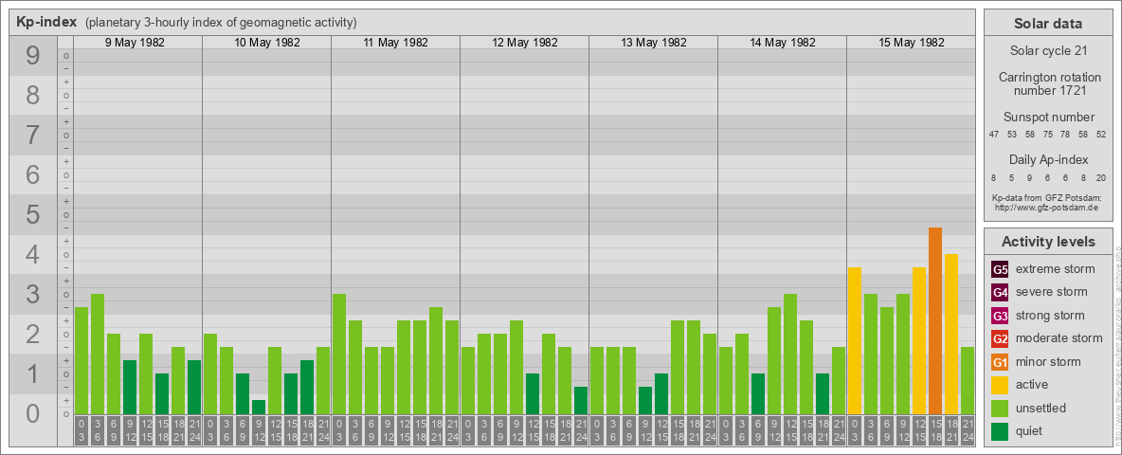Click the 'Kp-index' chart title
Screen dimensions: 1122x455
click(46, 22)
